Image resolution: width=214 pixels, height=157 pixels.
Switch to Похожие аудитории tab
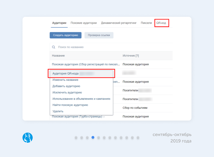84,23
